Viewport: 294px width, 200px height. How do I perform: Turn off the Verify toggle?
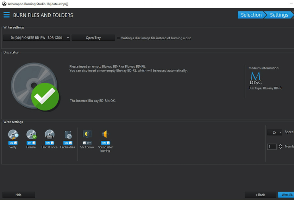coord(13,143)
